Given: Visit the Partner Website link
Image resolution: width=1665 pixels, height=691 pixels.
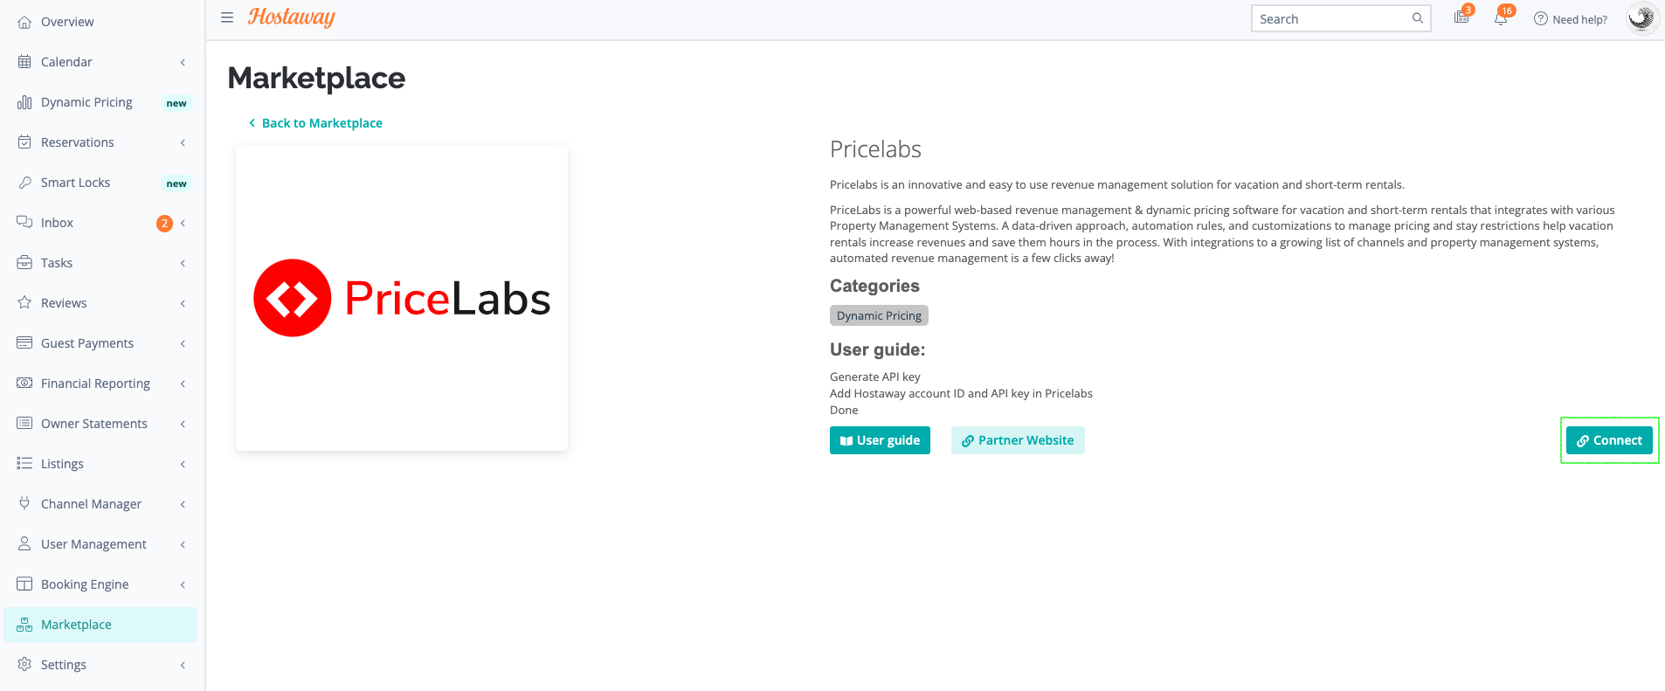Looking at the screenshot, I should coord(1018,440).
